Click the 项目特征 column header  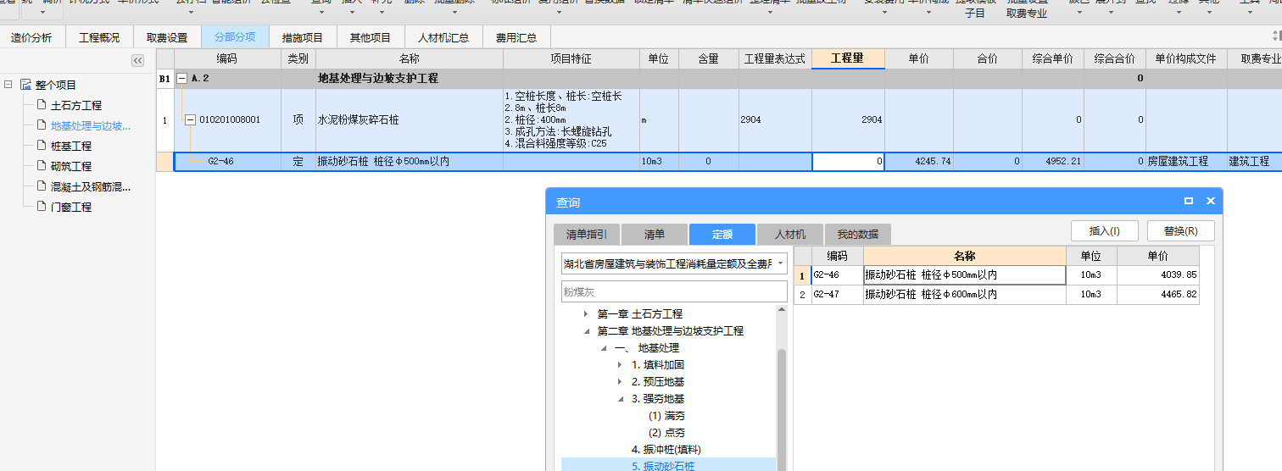pos(571,59)
